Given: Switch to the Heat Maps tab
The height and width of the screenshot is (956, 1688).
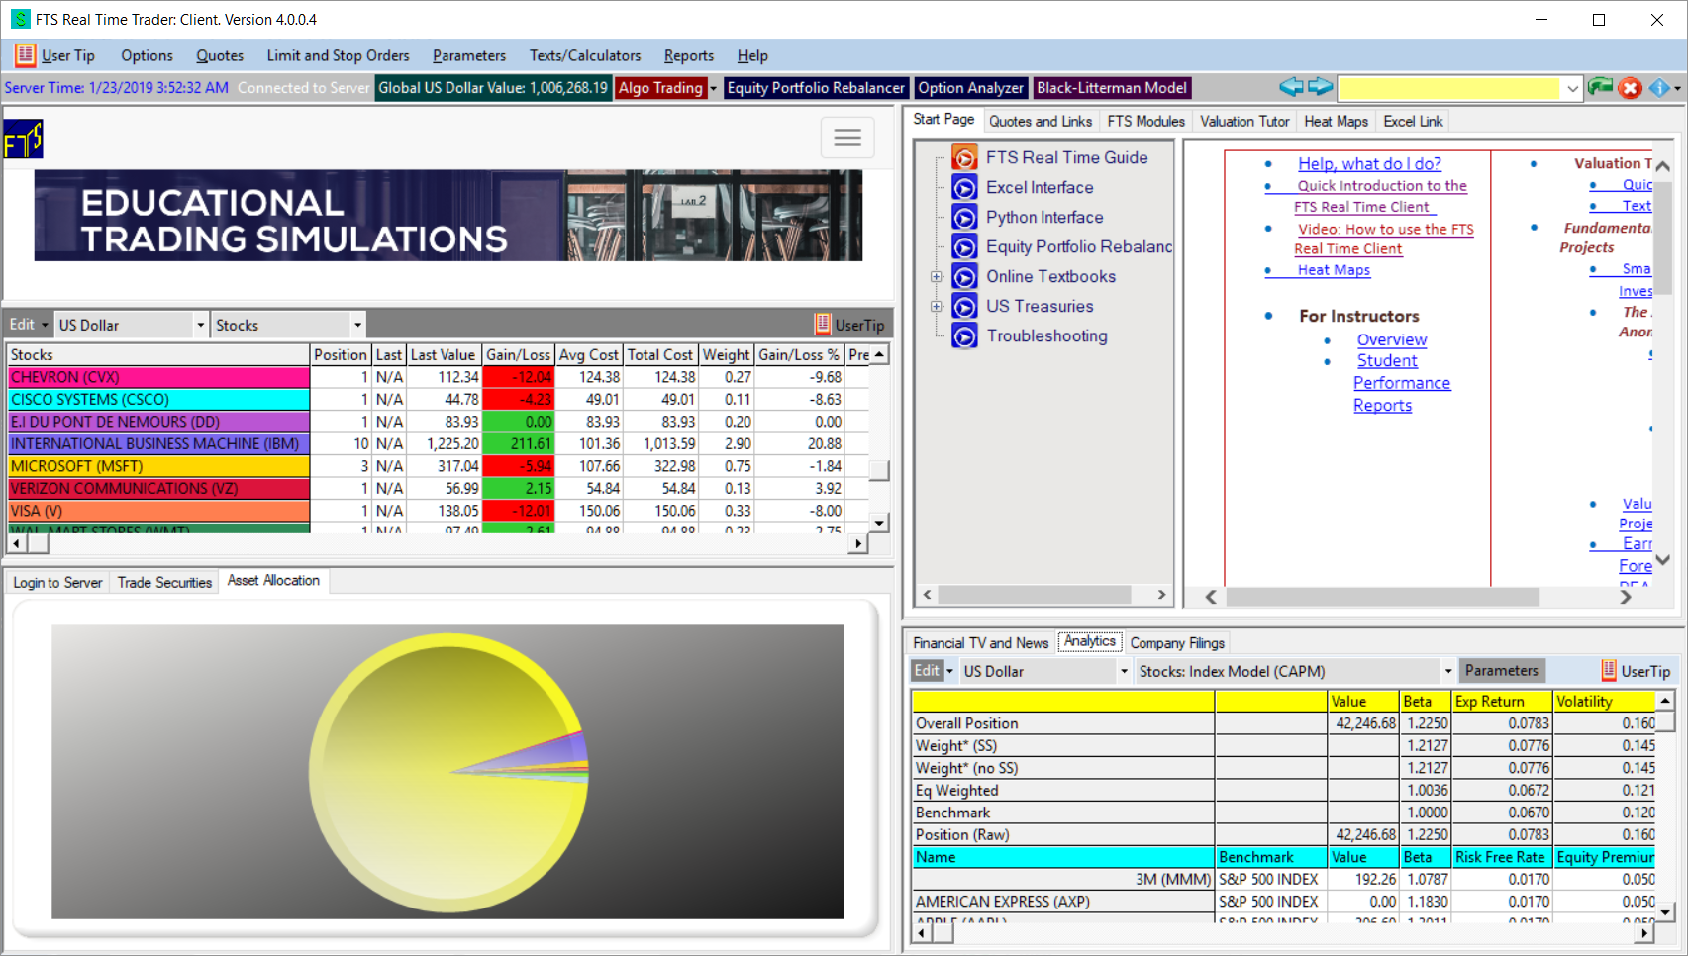Looking at the screenshot, I should coord(1336,122).
